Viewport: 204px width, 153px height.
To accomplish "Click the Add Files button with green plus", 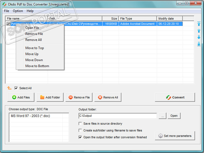I will [21, 97].
